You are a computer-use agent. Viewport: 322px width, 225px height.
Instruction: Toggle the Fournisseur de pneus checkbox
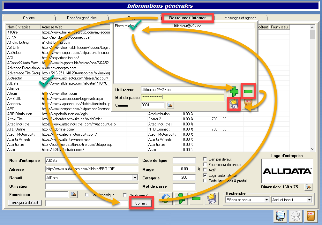click(x=205, y=164)
